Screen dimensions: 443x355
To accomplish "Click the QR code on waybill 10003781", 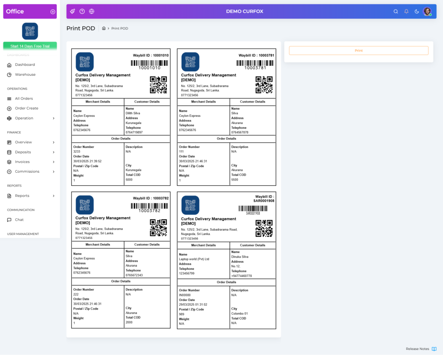I will (x=264, y=85).
